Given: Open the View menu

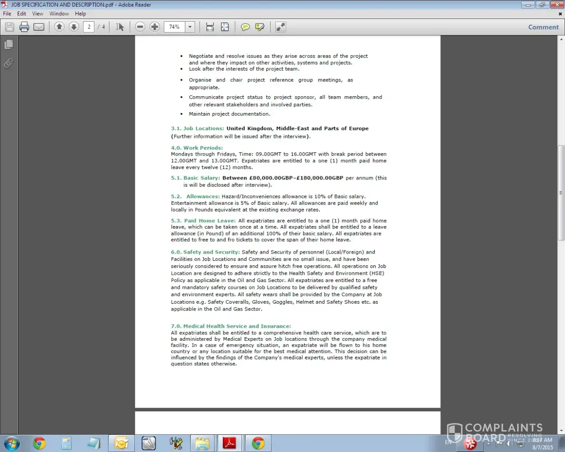Looking at the screenshot, I should (x=38, y=14).
